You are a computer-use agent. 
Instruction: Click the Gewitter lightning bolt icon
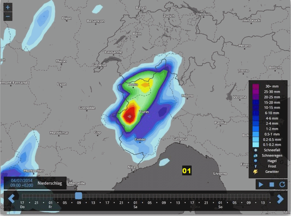[256, 172]
